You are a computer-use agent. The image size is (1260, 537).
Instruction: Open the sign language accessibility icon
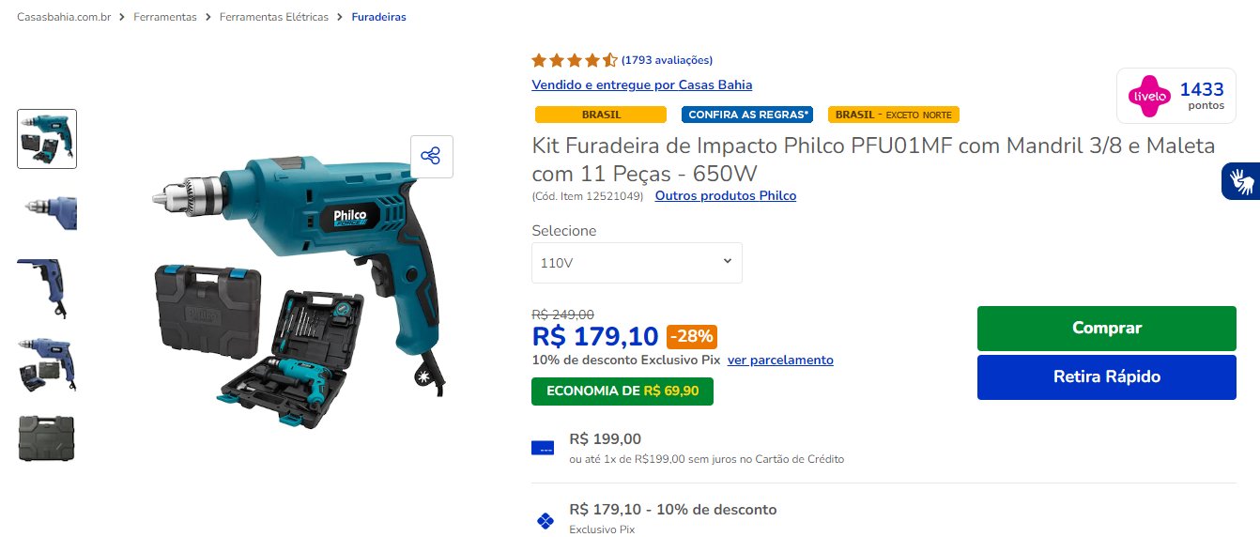coord(1241,180)
